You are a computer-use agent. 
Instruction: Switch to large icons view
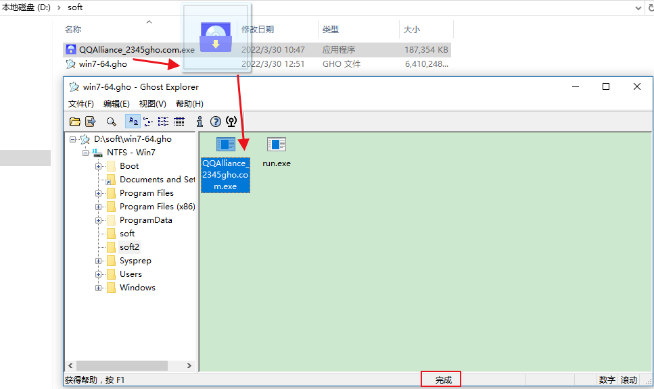click(133, 122)
